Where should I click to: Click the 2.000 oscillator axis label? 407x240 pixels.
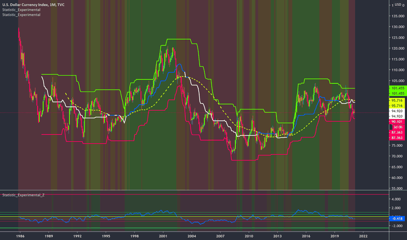(396, 208)
